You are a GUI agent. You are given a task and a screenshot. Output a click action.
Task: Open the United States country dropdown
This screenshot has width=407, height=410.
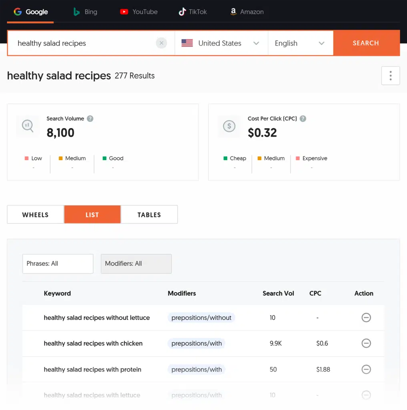pyautogui.click(x=221, y=43)
